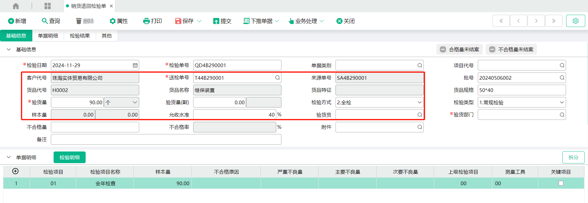
Task: Click the 样本量 90.00 cell
Action: tap(163, 183)
